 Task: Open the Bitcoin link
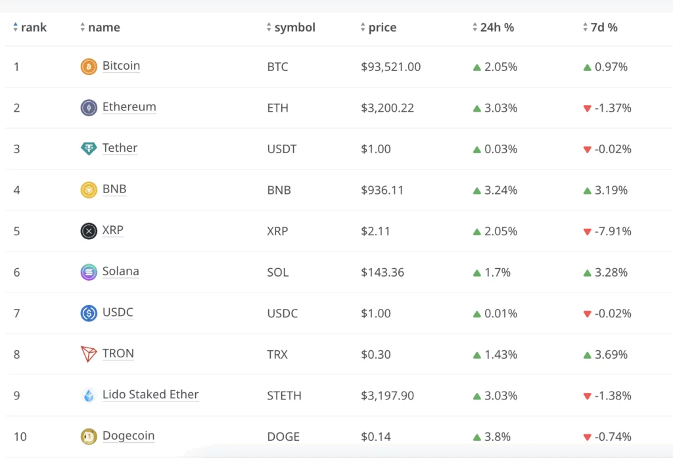(x=121, y=66)
